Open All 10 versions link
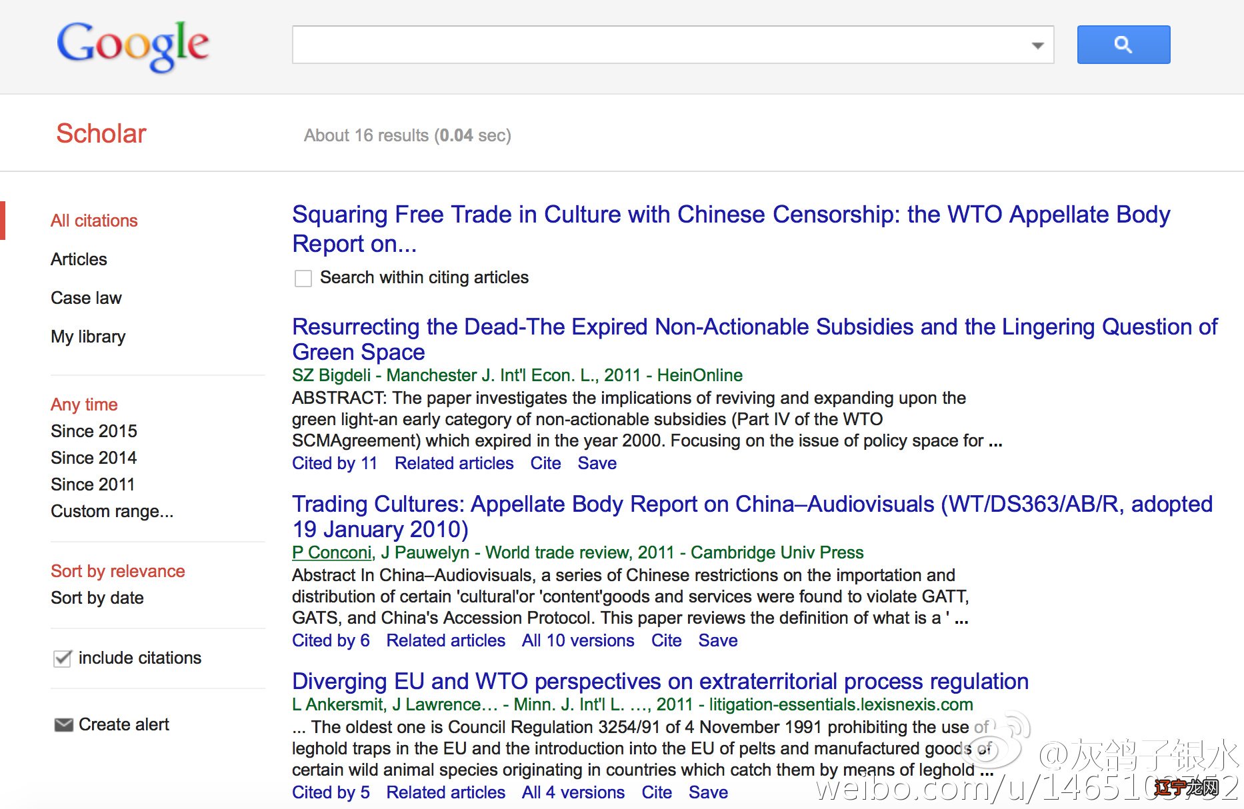 (x=577, y=640)
